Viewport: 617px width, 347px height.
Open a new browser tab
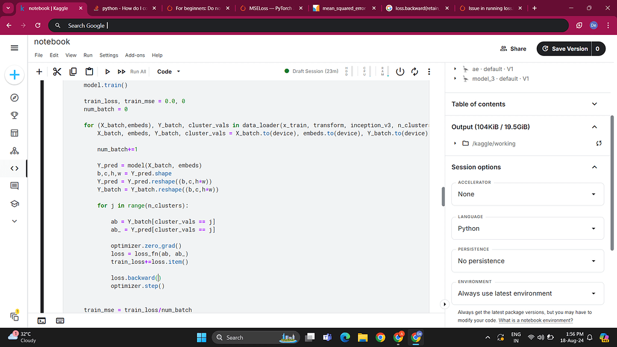click(534, 8)
